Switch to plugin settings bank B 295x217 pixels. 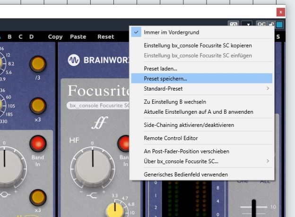[x=9, y=37]
